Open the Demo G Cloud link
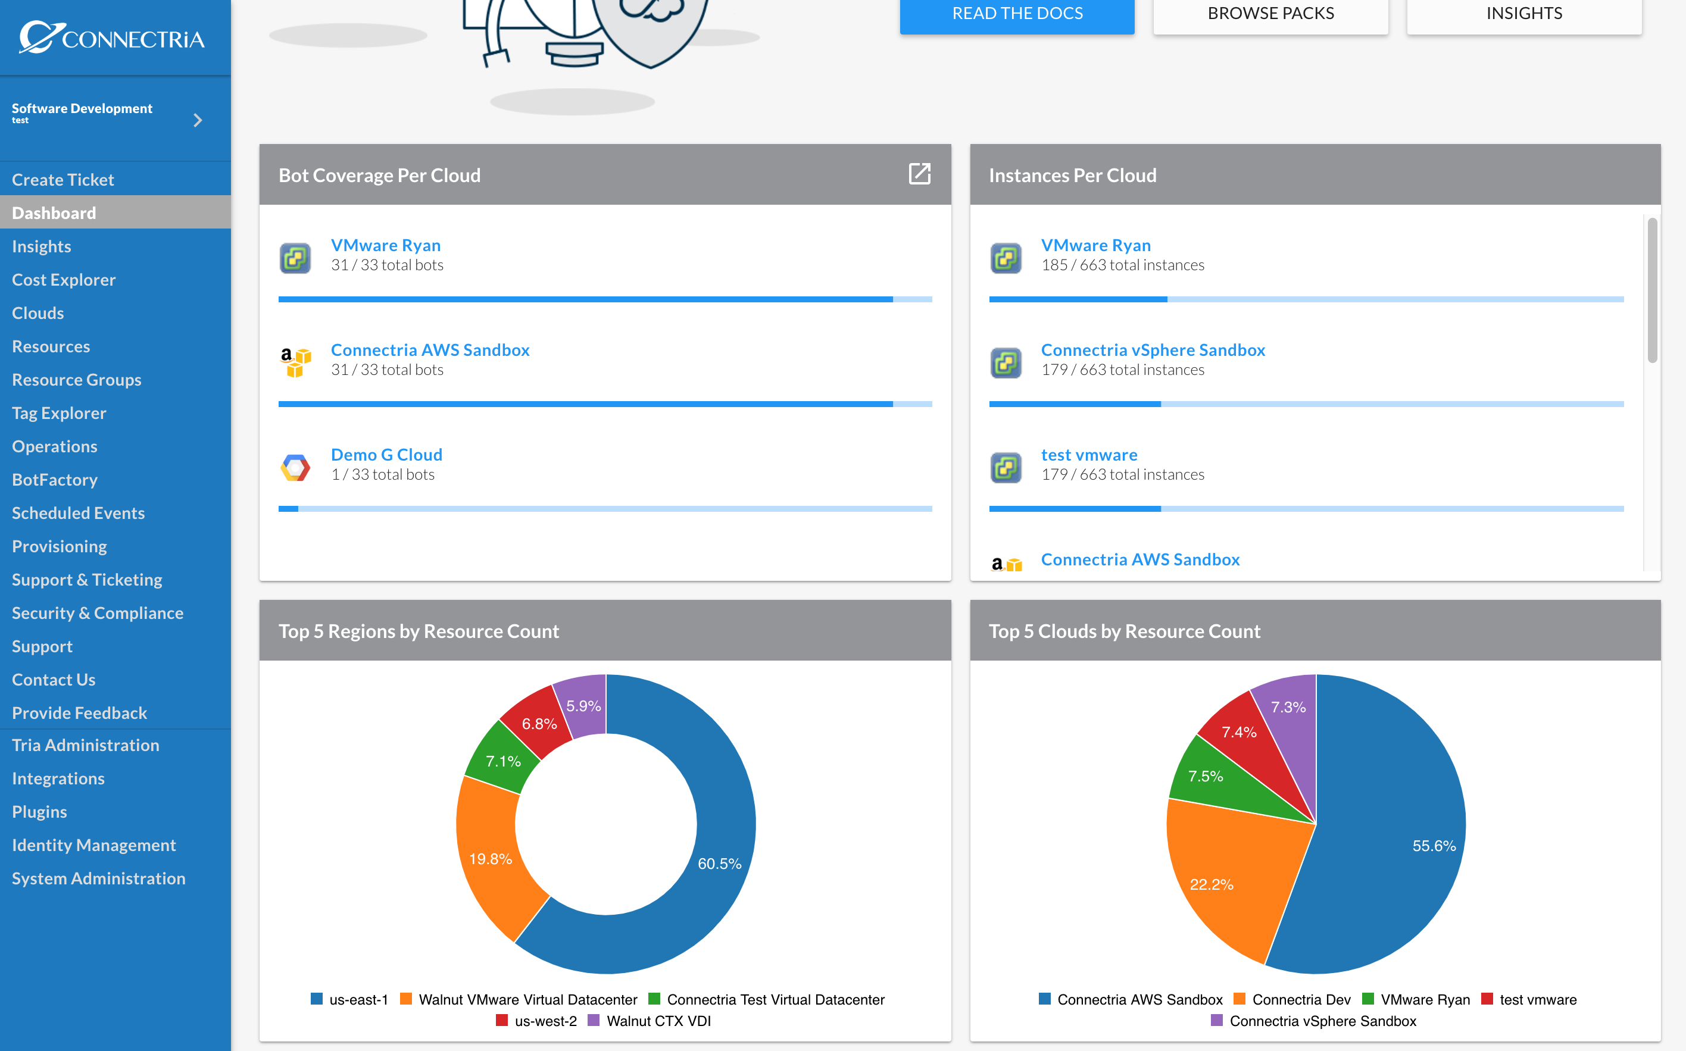This screenshot has height=1051, width=1686. pyautogui.click(x=386, y=455)
